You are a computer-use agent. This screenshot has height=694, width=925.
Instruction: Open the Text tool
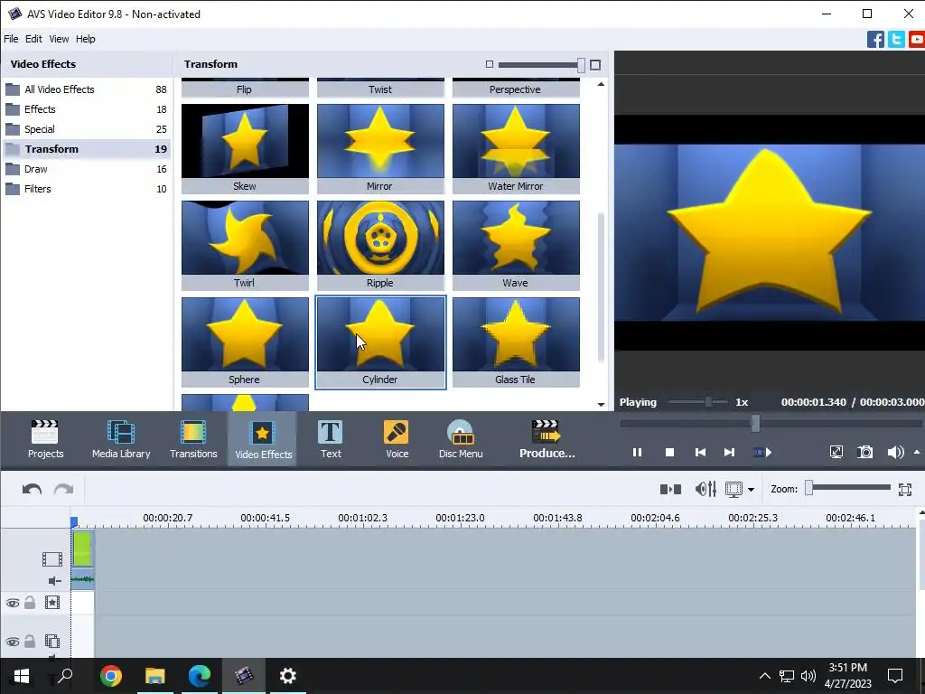click(331, 439)
